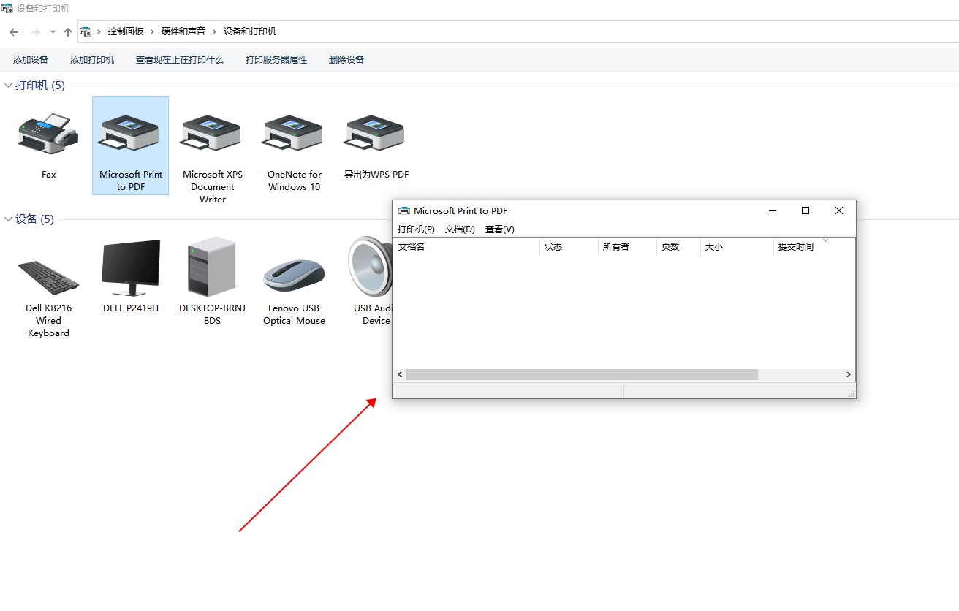Open the 文档(D) menu
Screen dimensions: 959x611
click(460, 229)
